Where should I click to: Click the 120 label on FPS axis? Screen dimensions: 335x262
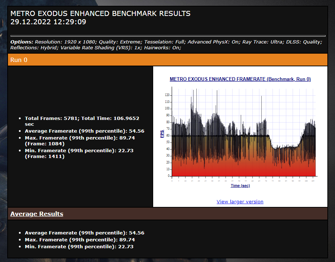(167, 95)
